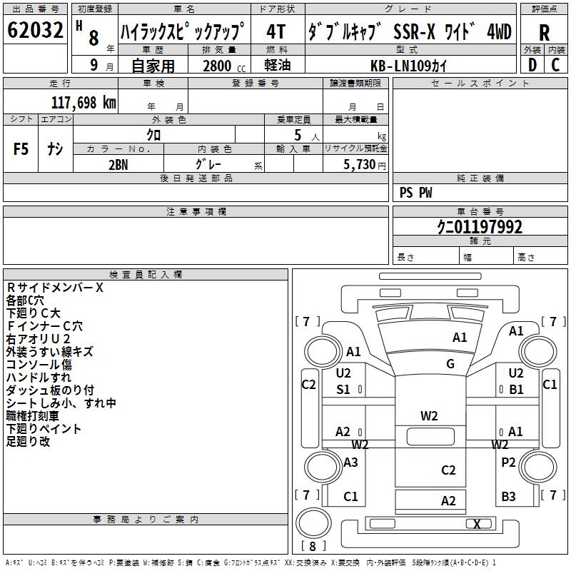The height and width of the screenshot is (571, 571).
Task: Select inspector note RサイドメンバーX
Action: [55, 288]
